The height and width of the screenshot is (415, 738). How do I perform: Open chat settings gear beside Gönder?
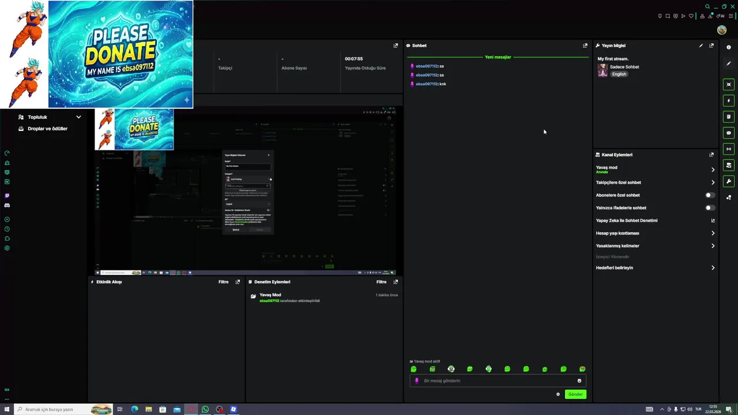(558, 394)
